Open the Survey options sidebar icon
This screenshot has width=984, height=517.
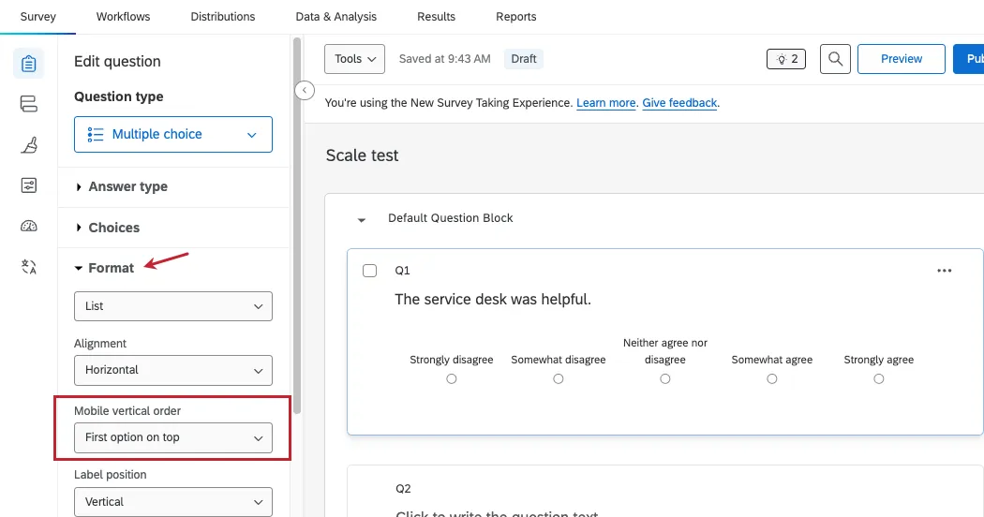point(28,185)
